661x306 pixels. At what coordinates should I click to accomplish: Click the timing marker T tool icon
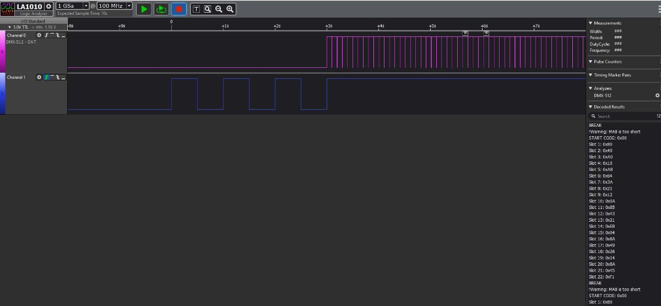click(196, 9)
